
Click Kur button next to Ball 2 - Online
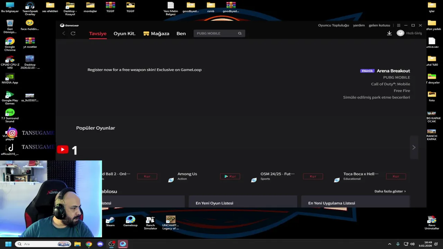click(x=147, y=176)
